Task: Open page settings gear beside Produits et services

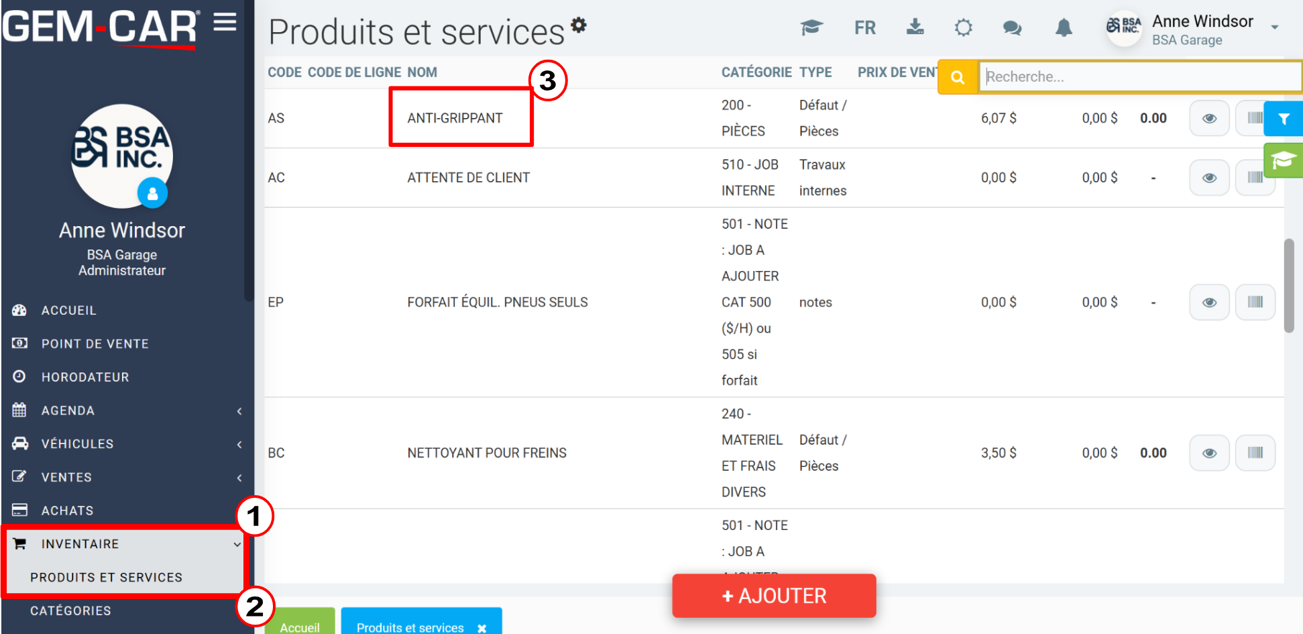Action: (579, 25)
